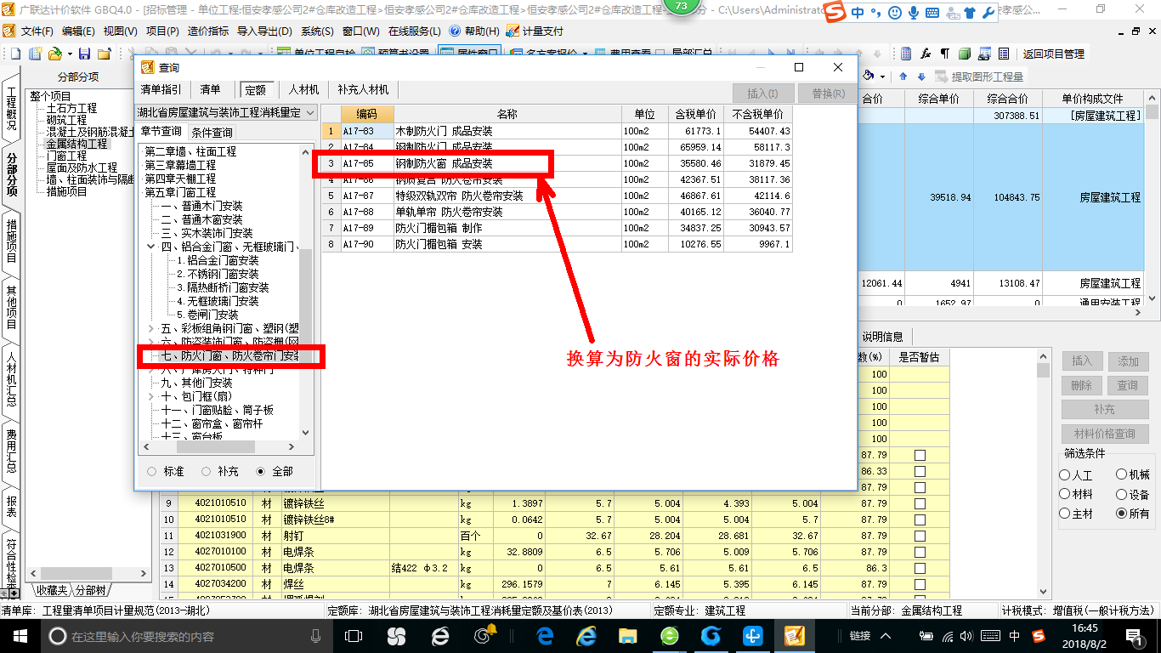The image size is (1161, 653).
Task: Click the open folder toolbar icon
Action: 54,54
